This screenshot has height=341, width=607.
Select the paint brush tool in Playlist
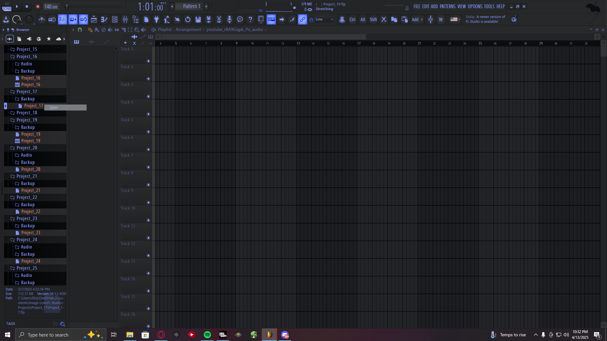click(x=97, y=30)
